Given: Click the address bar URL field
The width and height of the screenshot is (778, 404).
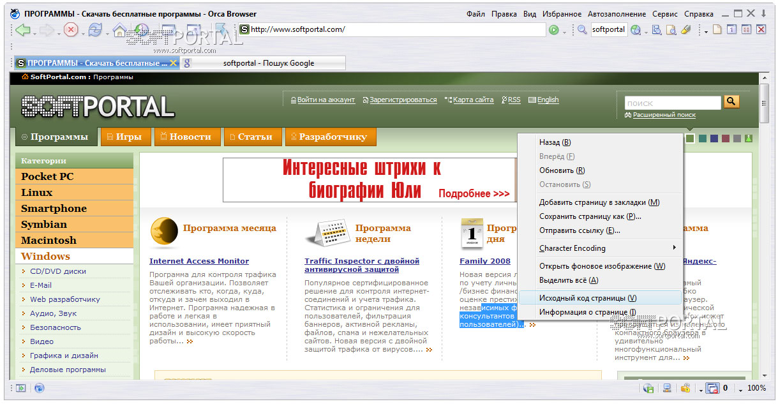Looking at the screenshot, I should [x=392, y=29].
